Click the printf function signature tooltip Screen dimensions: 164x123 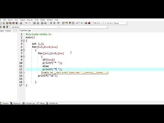tap(76, 73)
